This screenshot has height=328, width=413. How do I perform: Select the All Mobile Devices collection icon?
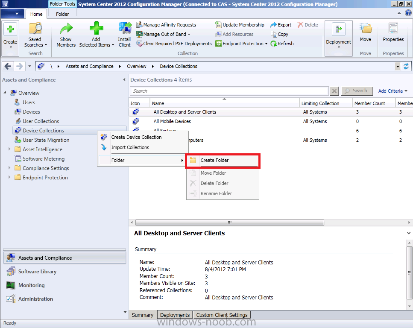(x=136, y=121)
